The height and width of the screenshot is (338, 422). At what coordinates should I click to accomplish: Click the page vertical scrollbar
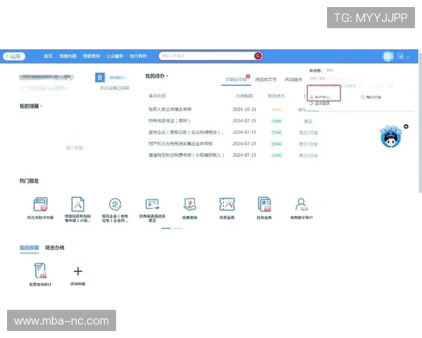420,121
